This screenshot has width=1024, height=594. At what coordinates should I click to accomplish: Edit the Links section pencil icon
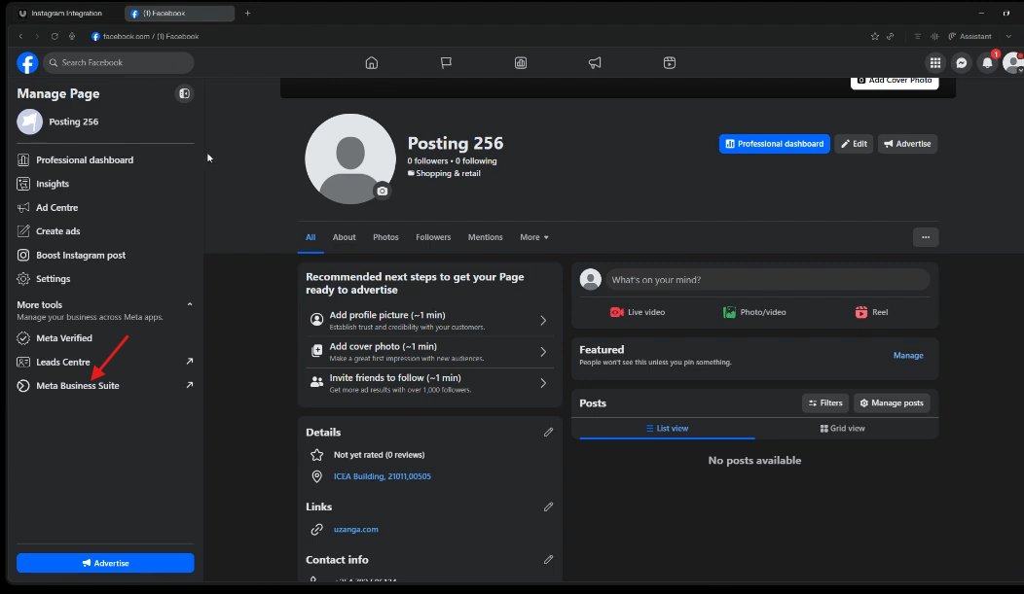point(549,507)
